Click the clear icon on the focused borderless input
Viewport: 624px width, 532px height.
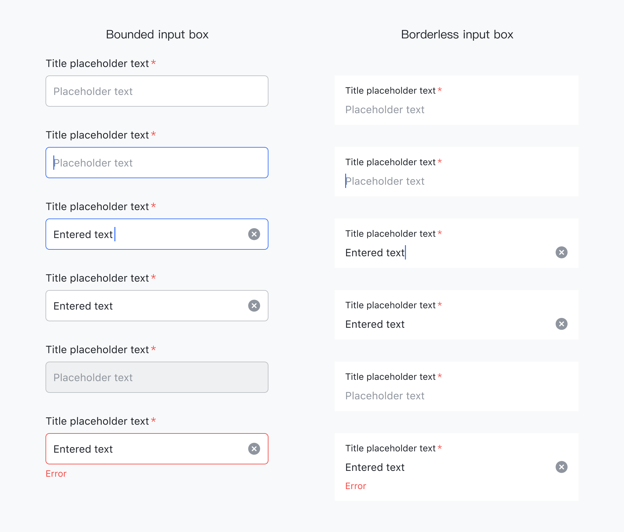(562, 252)
